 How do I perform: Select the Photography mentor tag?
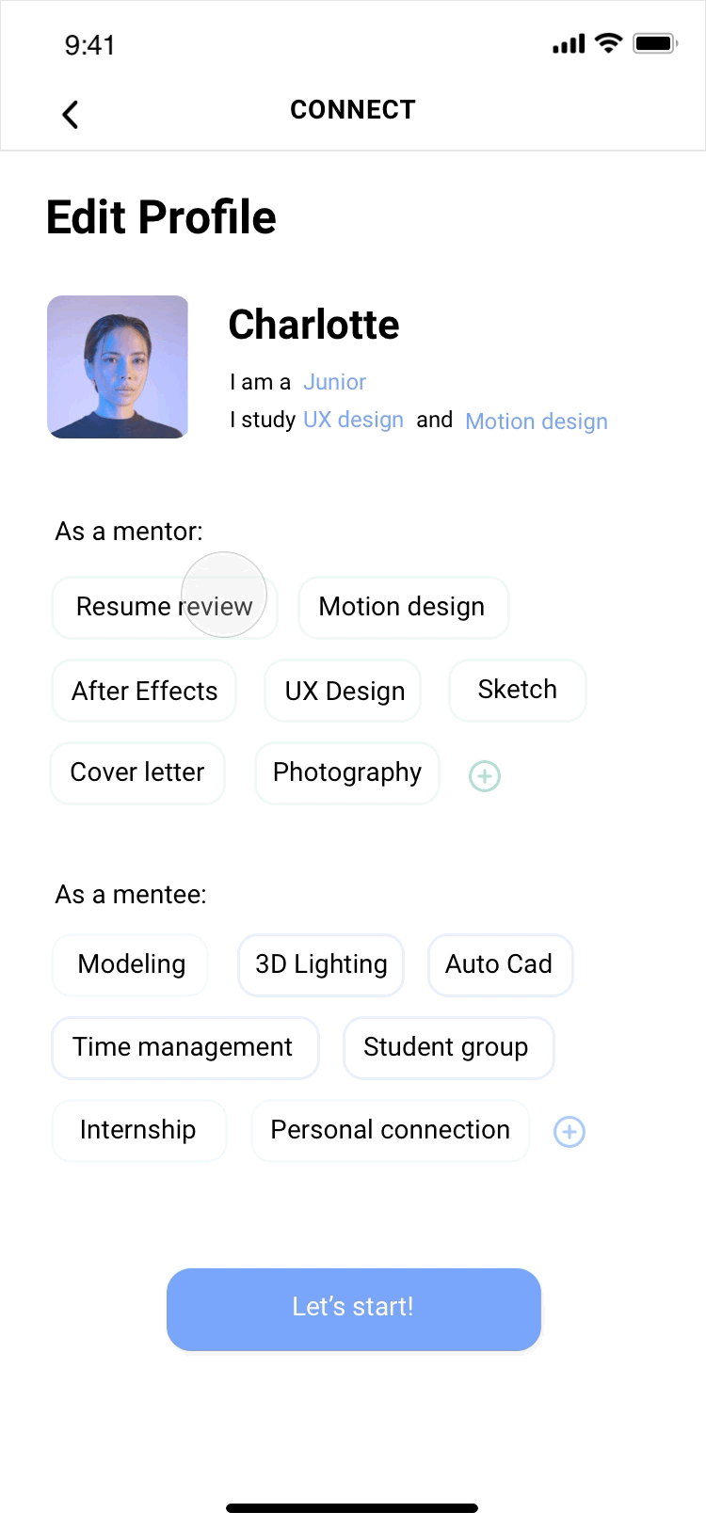click(347, 773)
